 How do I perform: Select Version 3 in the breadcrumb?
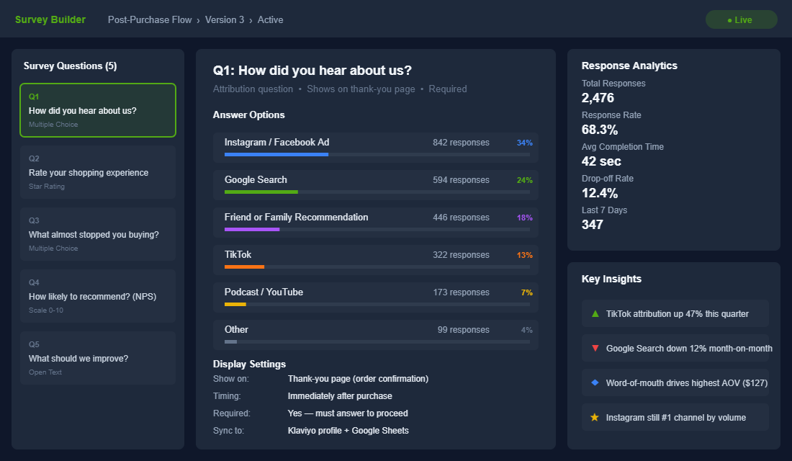tap(225, 19)
